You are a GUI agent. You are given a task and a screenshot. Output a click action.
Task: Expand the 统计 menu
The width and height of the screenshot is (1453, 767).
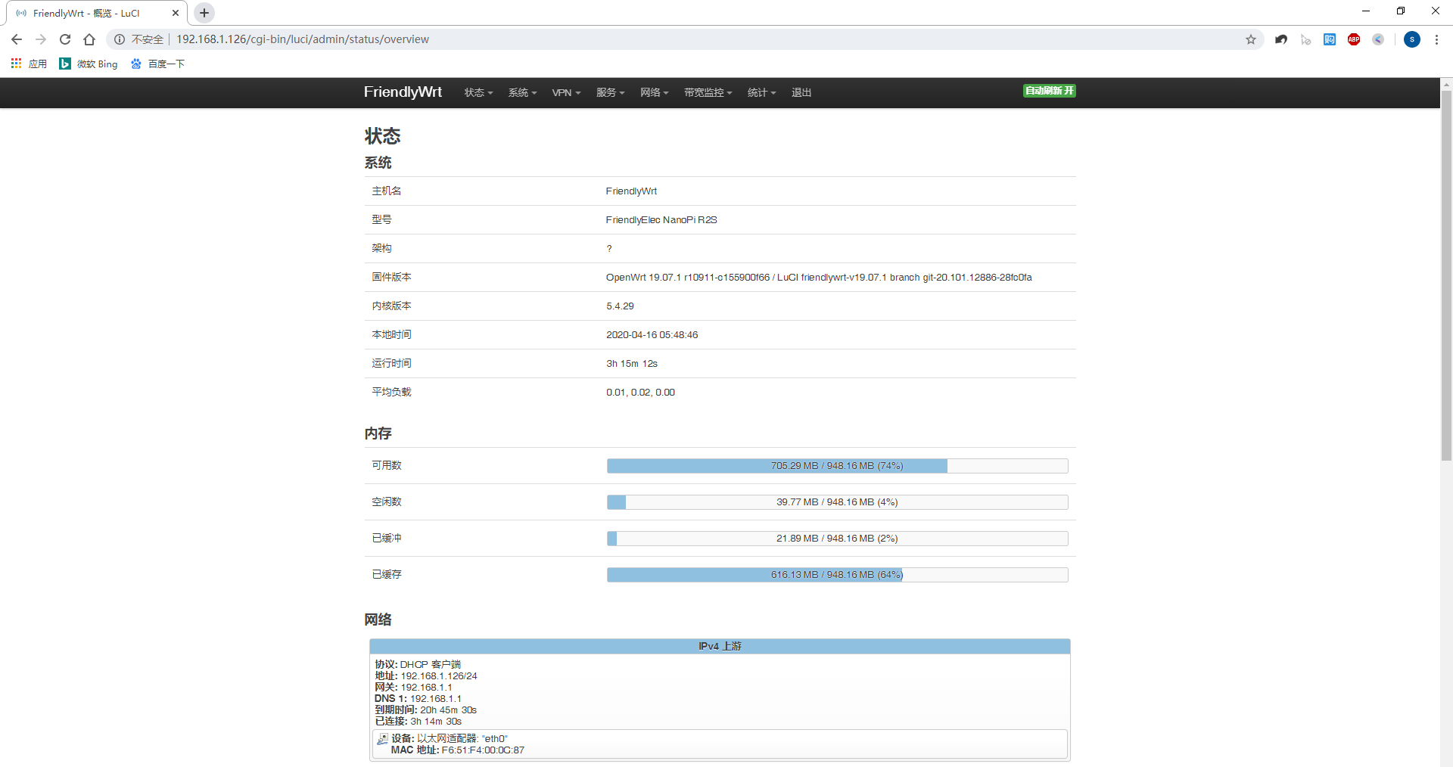coord(761,92)
